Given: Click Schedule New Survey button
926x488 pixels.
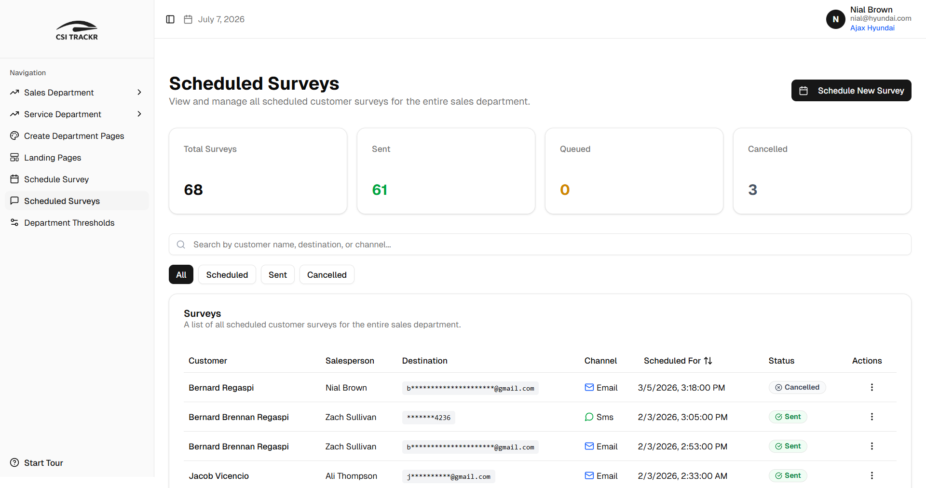Looking at the screenshot, I should tap(851, 90).
